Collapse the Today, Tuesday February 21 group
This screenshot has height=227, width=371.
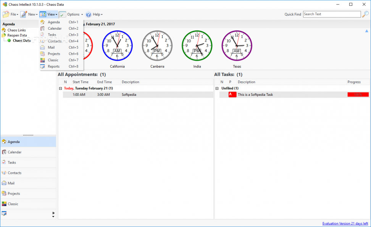pyautogui.click(x=61, y=88)
